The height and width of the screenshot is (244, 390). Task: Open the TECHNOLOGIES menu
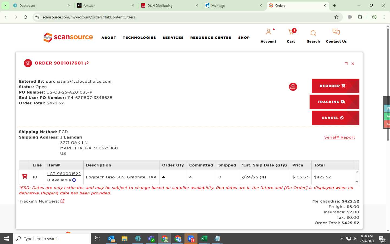tap(139, 38)
